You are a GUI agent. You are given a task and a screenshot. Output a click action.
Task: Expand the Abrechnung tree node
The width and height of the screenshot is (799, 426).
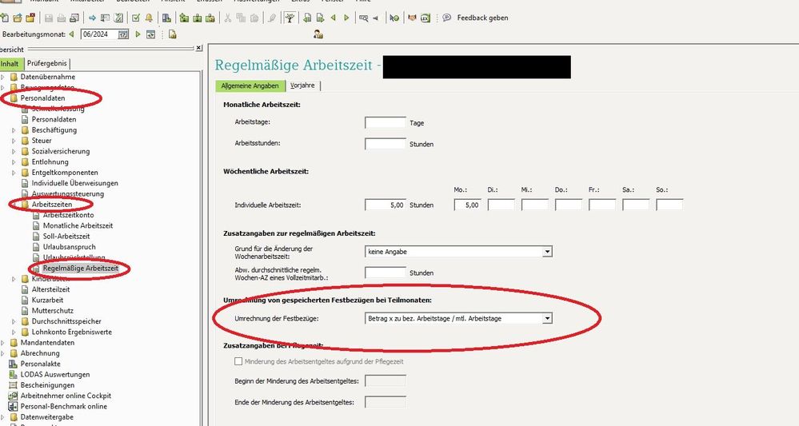[3, 354]
